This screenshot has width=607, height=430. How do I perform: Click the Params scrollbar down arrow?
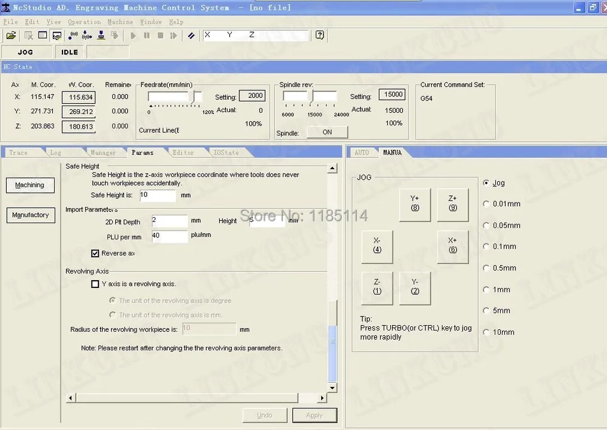click(x=333, y=388)
